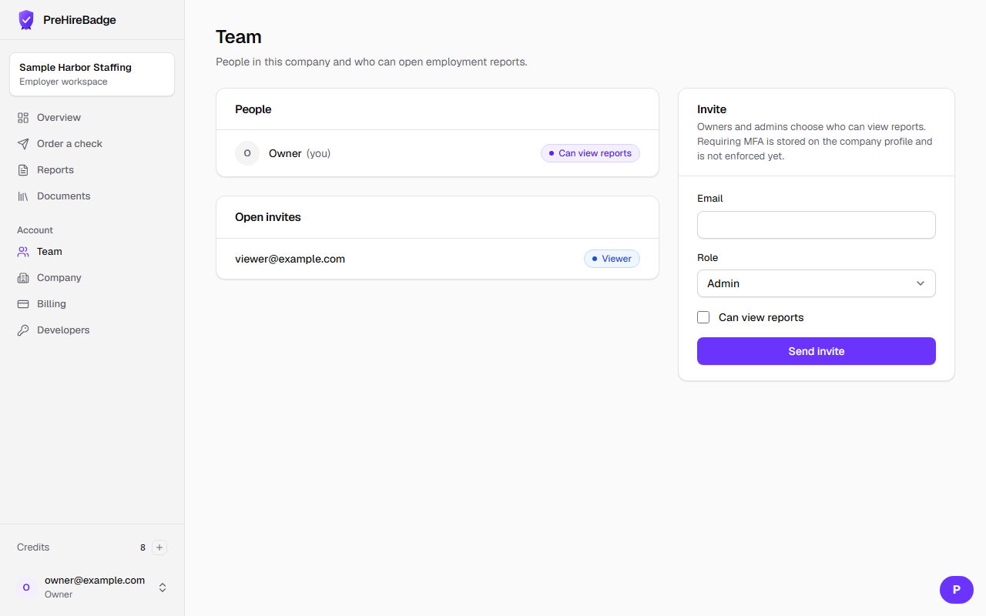Expand the owner@example.com account switcher chevron
This screenshot has width=986, height=616.
pyautogui.click(x=163, y=588)
